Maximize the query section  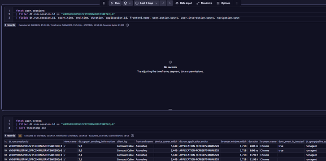[204, 3]
